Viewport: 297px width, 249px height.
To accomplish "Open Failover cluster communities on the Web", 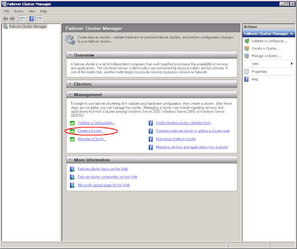I will (x=107, y=177).
